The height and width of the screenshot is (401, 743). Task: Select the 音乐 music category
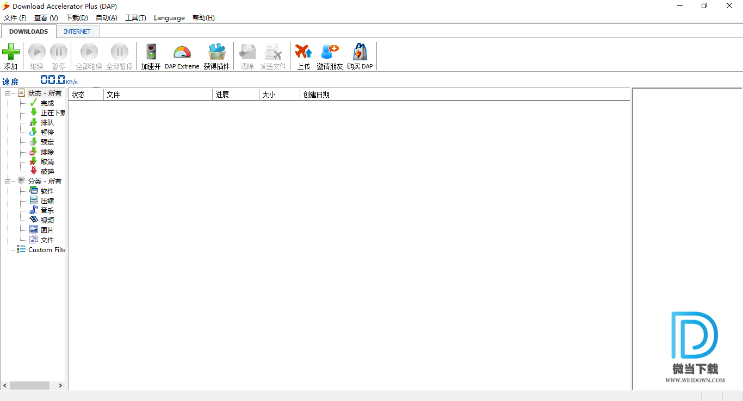click(x=47, y=211)
